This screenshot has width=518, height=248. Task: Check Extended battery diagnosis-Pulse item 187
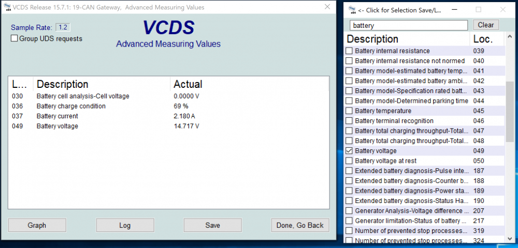349,171
